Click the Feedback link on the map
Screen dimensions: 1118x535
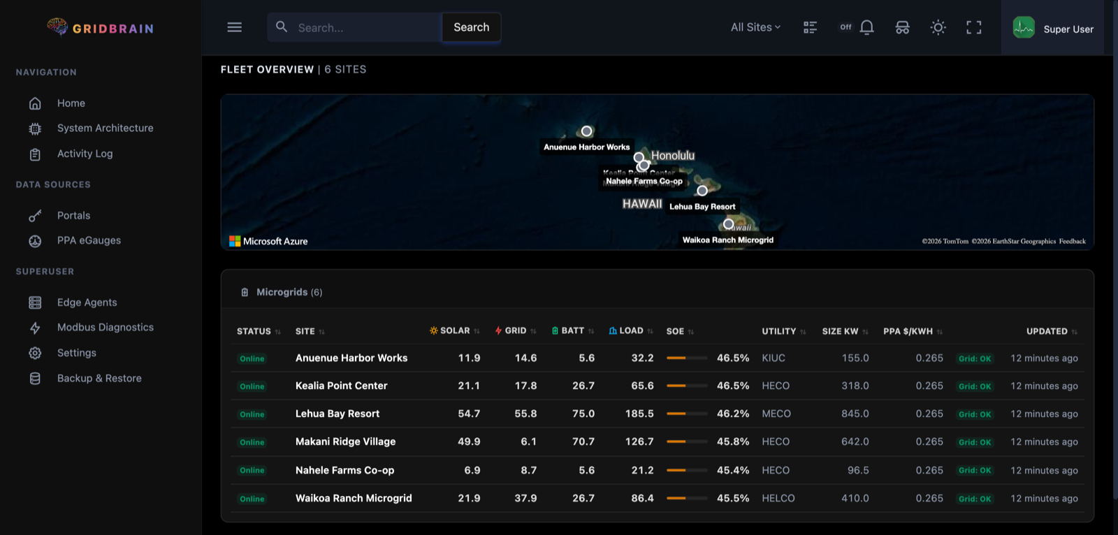(x=1072, y=241)
